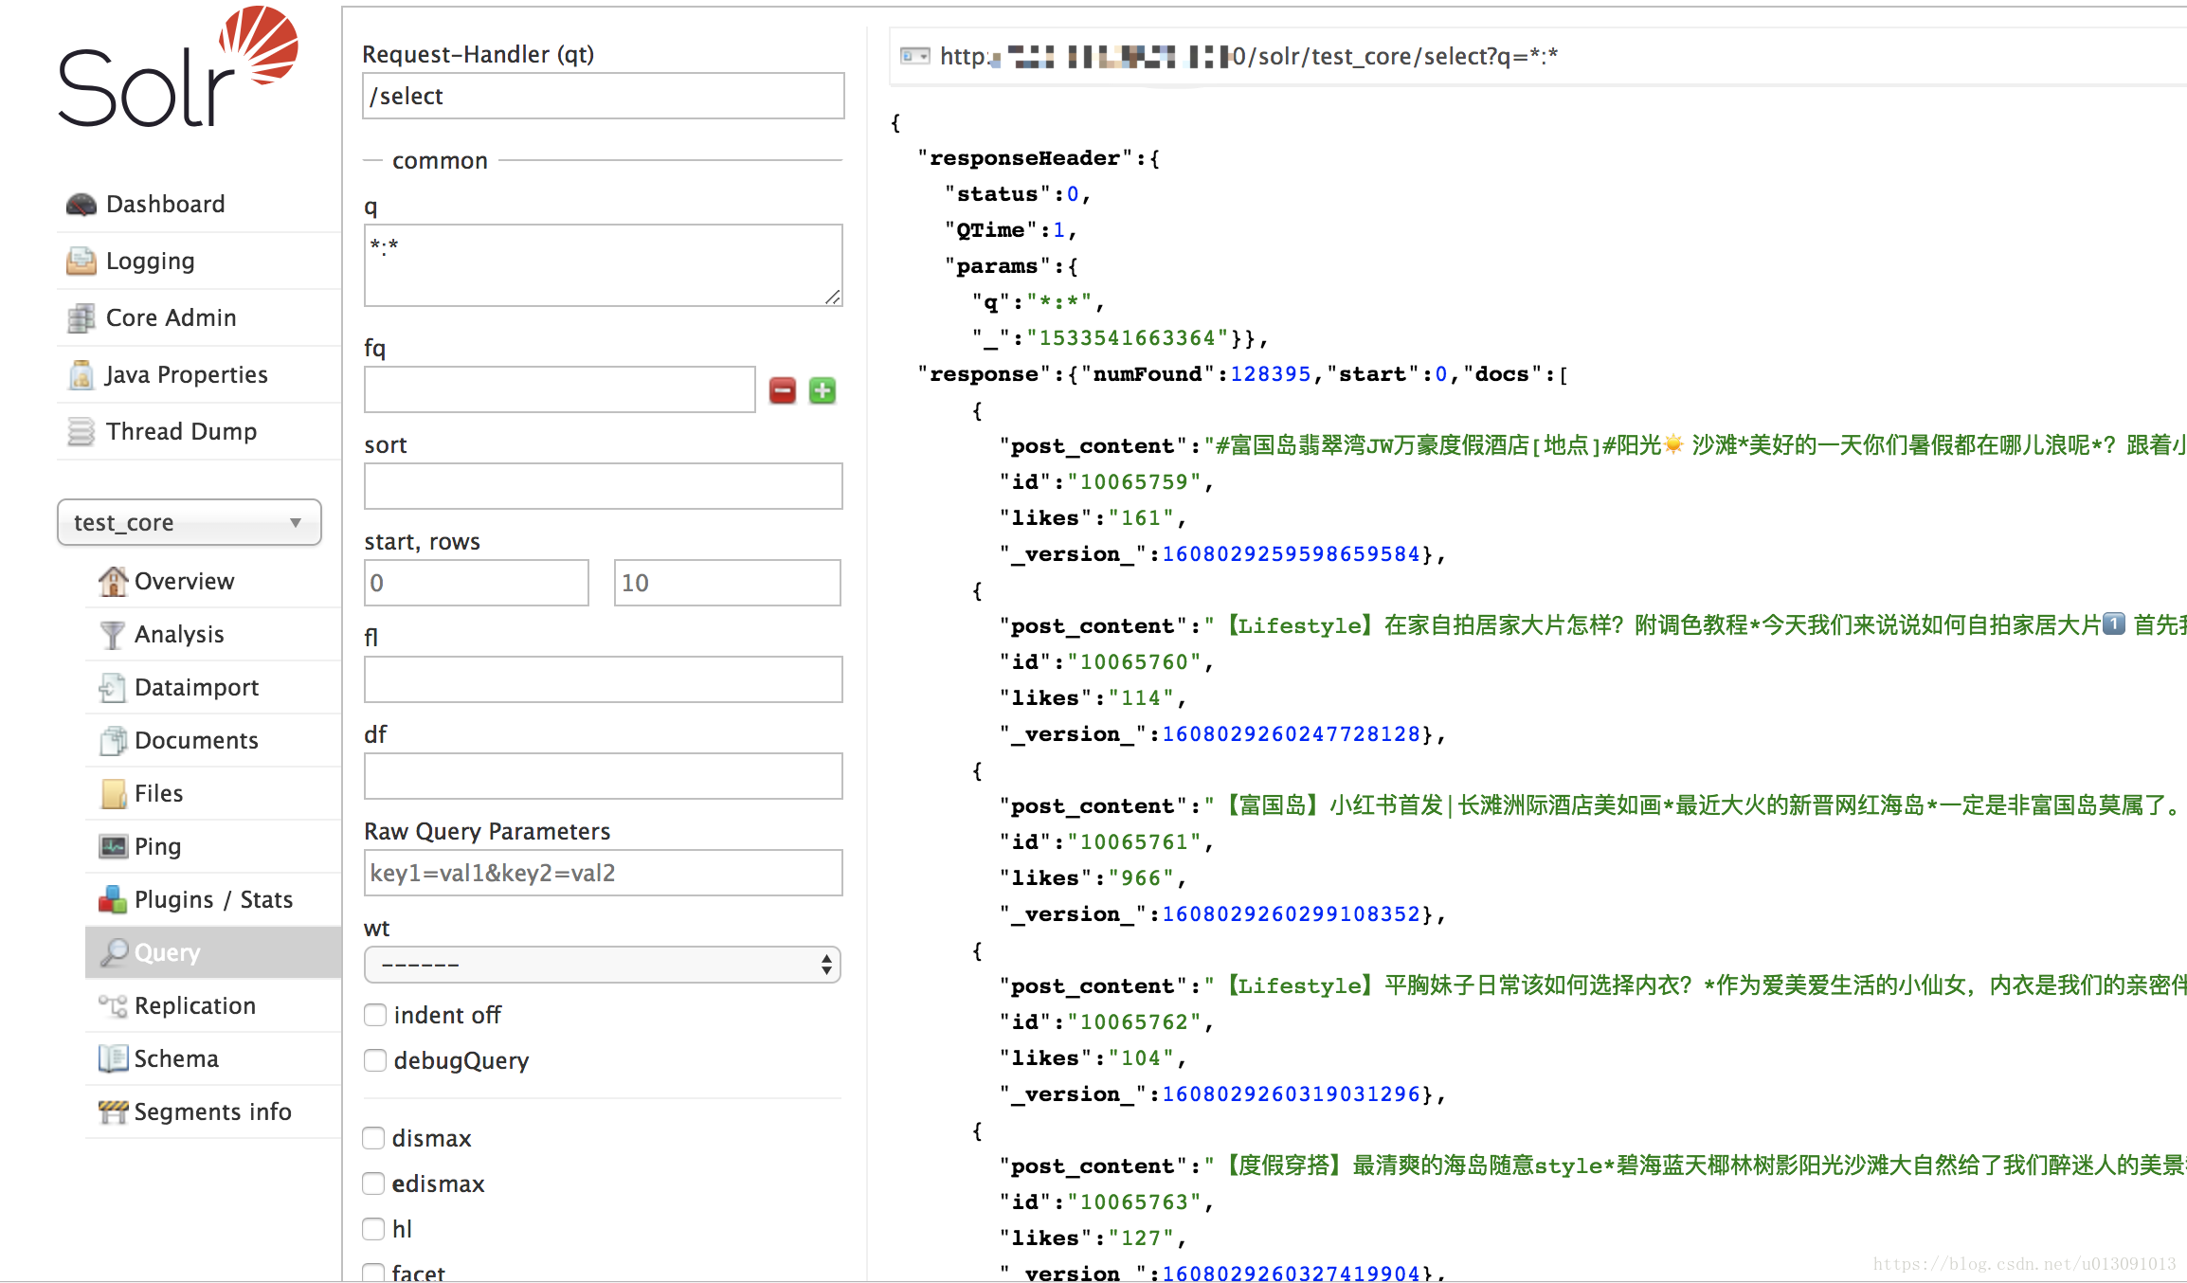
Task: Click the Java Properties jar icon
Action: tap(81, 374)
